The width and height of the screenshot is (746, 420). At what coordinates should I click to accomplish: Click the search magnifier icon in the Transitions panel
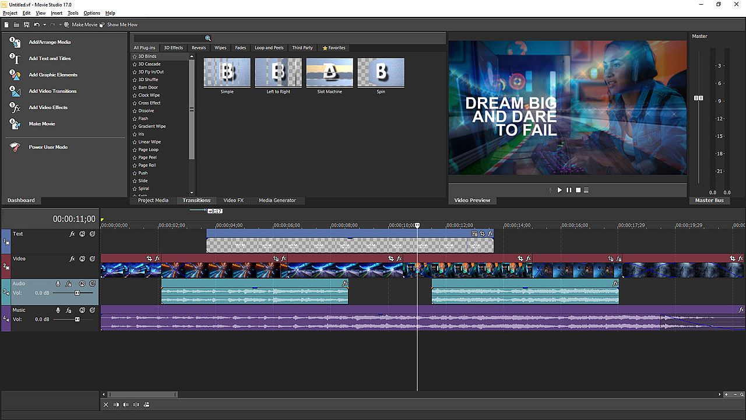click(207, 38)
